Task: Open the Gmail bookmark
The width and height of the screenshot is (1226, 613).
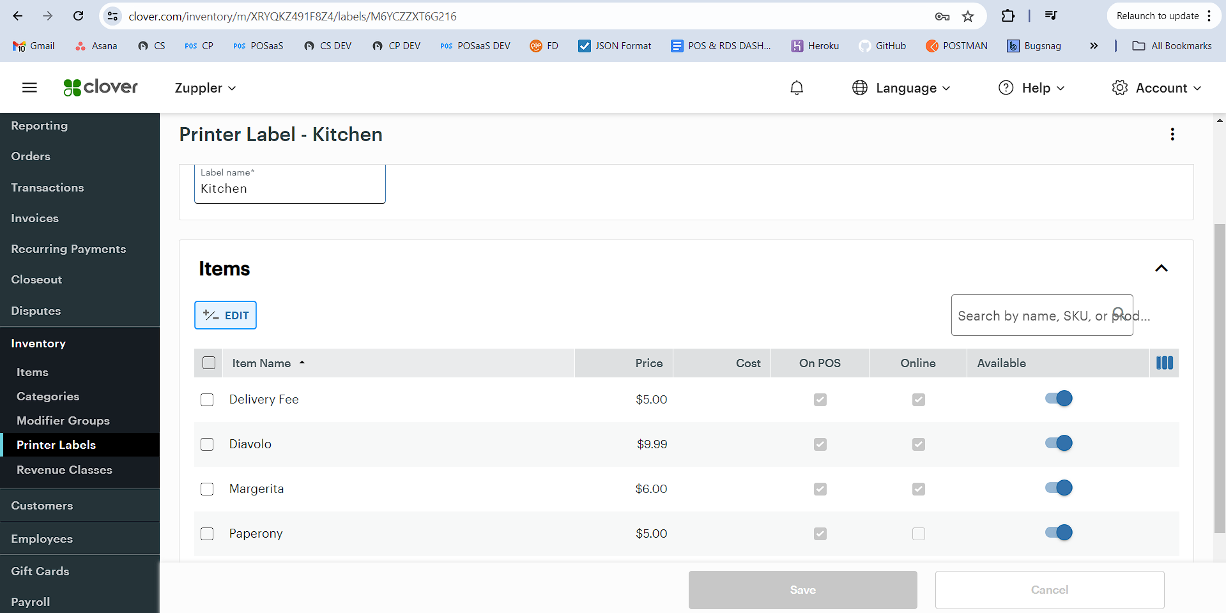Action: 33,46
